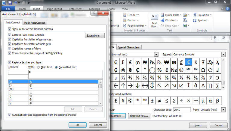Switch to the Math AutoCorrect tab
Viewport: 231px width, 131px height.
35,22
